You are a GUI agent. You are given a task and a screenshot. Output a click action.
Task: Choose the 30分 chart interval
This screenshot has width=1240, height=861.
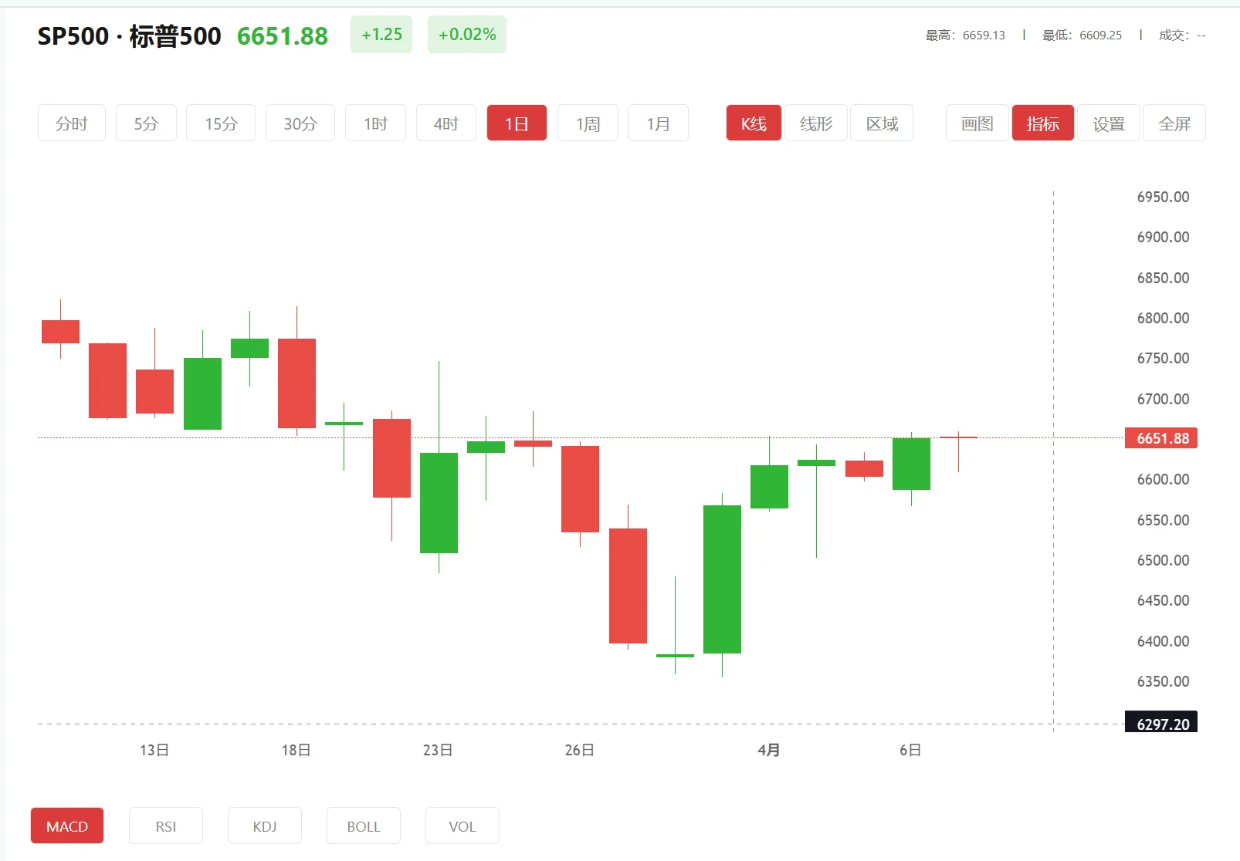(300, 123)
